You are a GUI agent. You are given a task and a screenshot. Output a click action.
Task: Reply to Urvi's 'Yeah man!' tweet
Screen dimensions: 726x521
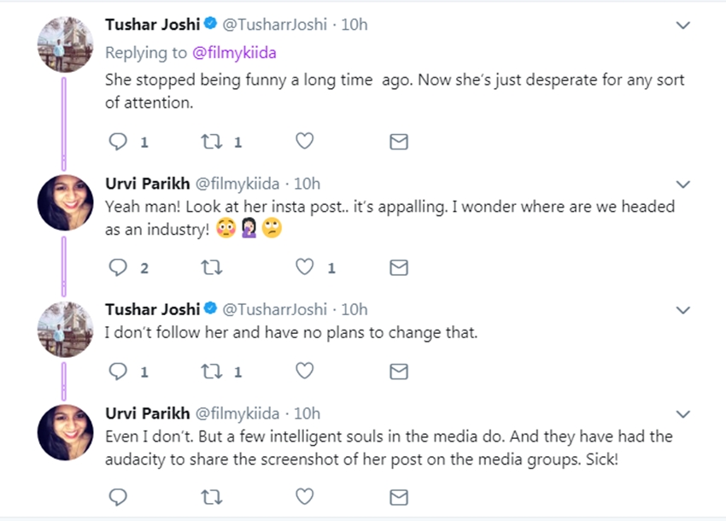120,268
